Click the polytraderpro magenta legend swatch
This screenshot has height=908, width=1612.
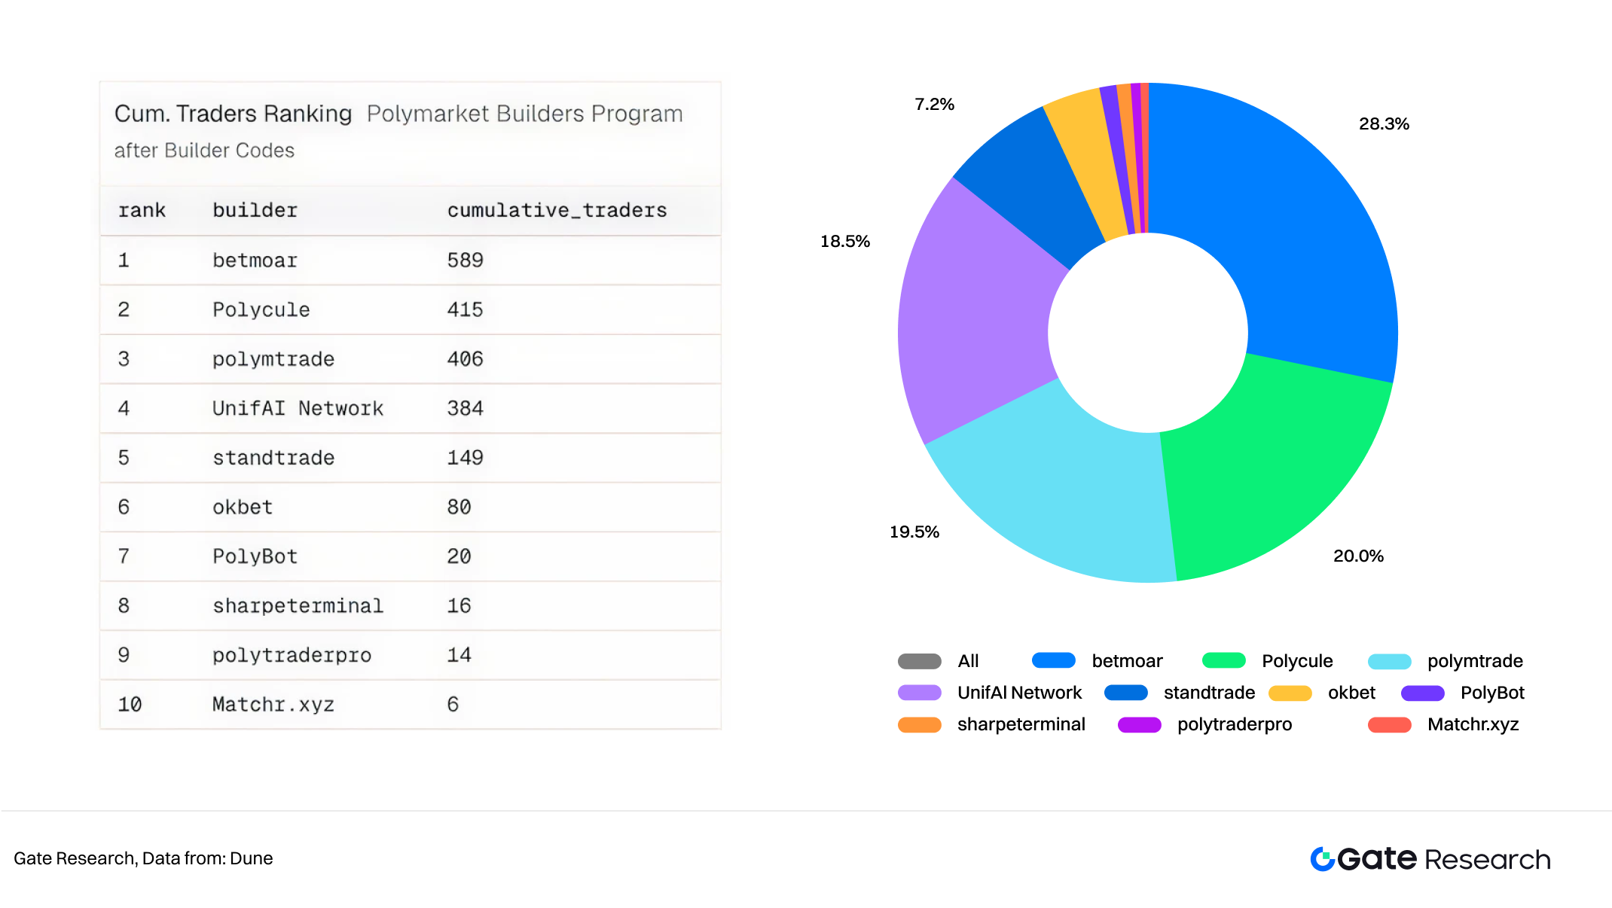pos(1139,724)
